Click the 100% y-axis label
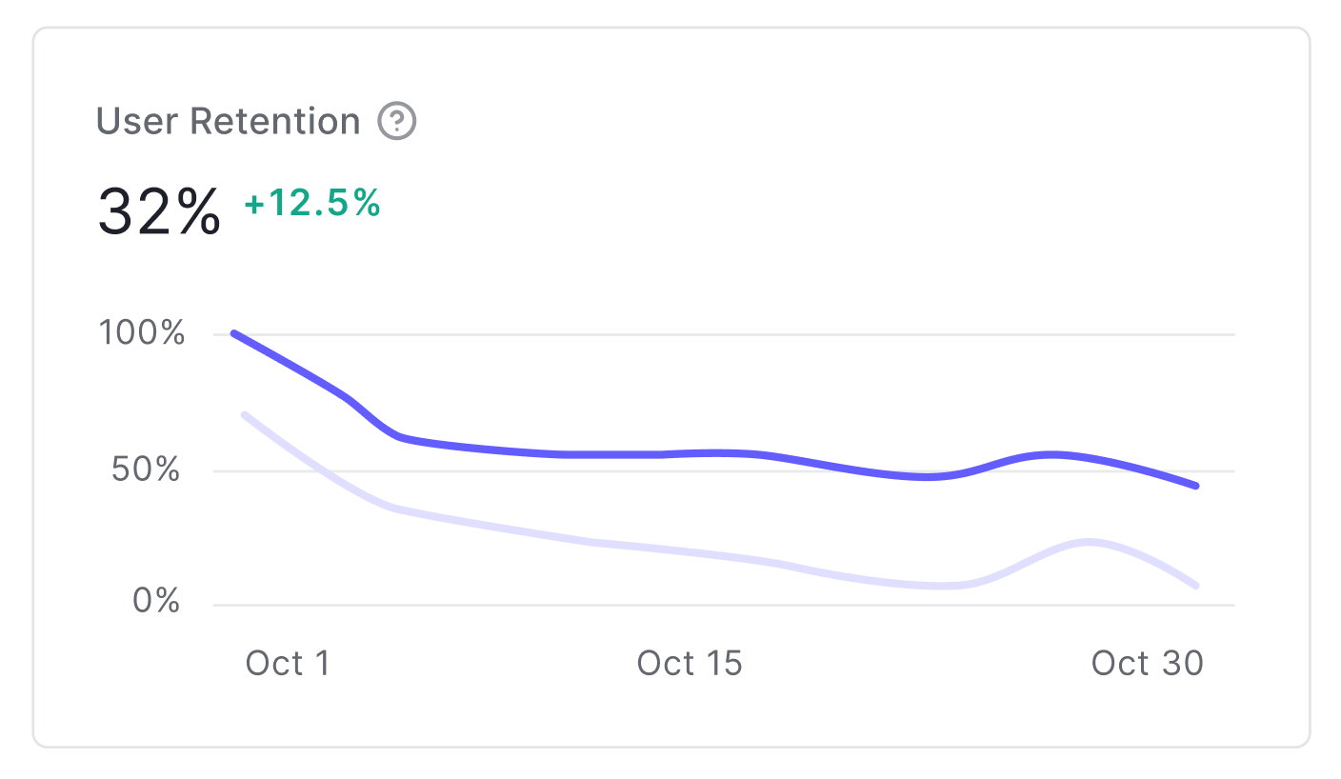This screenshot has width=1341, height=779. point(141,334)
